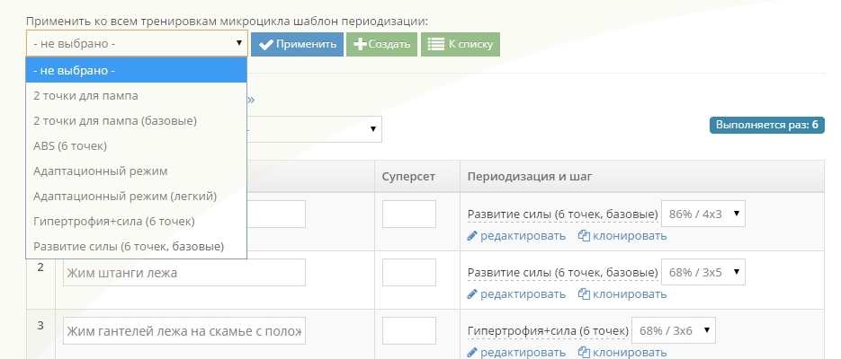Viewport: 841px width, 359px height.
Task: Click the pencil edit icon in row 2
Action: click(472, 293)
